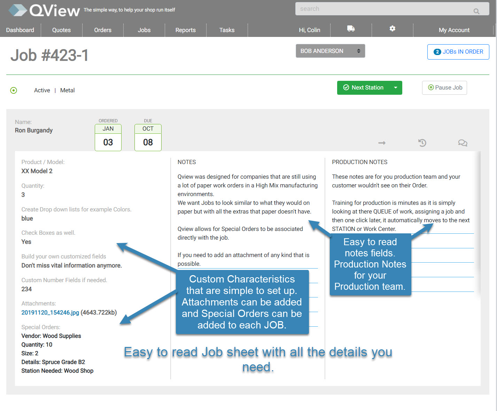This screenshot has width=497, height=411.
Task: Go to the Dashboard menu
Action: point(20,30)
